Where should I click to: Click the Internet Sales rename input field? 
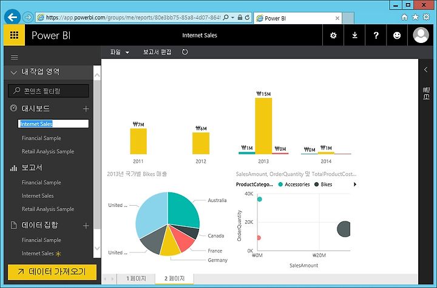point(53,123)
